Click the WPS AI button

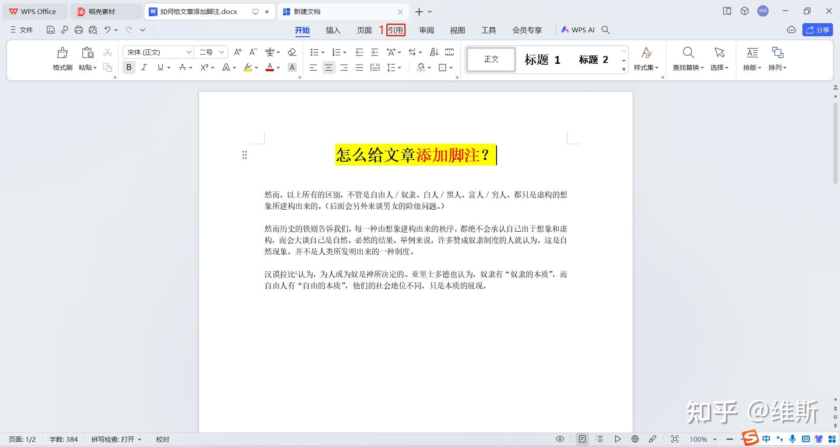[578, 30]
